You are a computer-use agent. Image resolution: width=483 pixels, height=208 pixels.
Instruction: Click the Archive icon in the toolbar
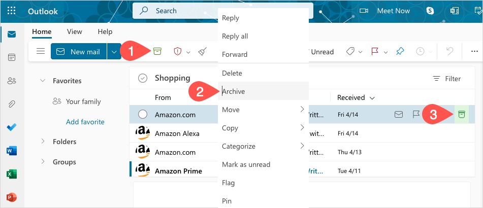157,51
